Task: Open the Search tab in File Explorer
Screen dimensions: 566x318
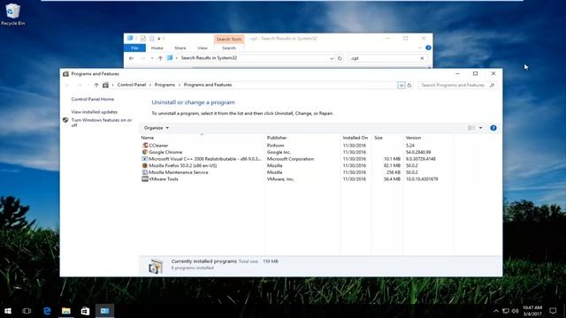Action: [229, 48]
